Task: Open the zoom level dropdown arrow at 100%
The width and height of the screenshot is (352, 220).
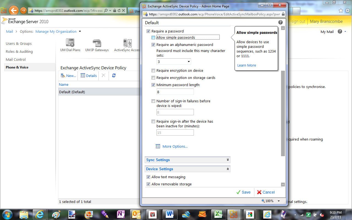Action: coord(279,201)
